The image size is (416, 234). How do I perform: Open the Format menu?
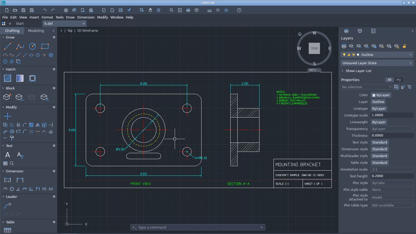(x=47, y=17)
